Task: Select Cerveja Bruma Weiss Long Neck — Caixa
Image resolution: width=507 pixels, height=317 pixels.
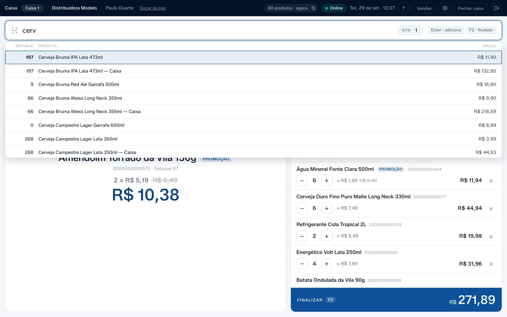Action: point(253,112)
